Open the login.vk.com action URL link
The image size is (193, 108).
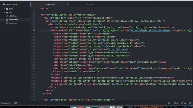point(150,31)
